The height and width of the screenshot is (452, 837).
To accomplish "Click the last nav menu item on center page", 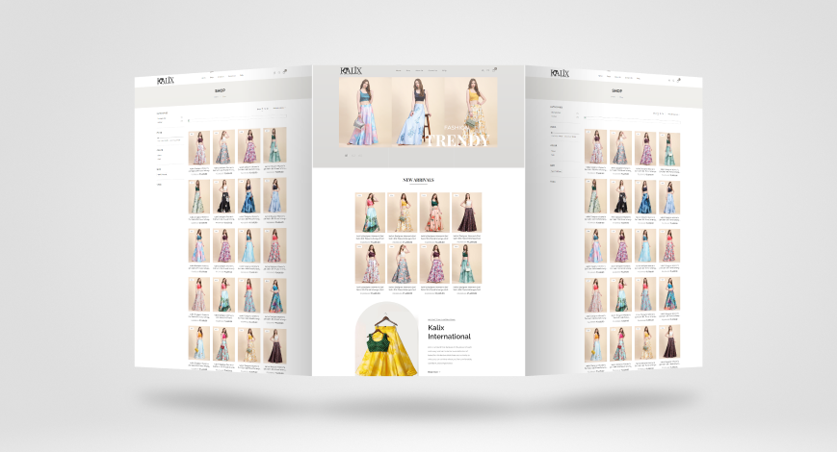I will click(x=445, y=70).
